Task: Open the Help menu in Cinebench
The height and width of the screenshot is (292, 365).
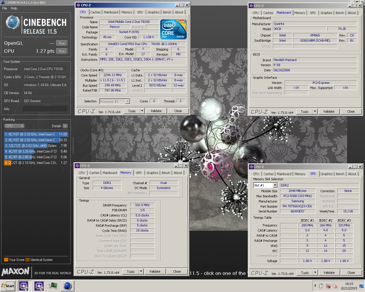Action: [14, 8]
